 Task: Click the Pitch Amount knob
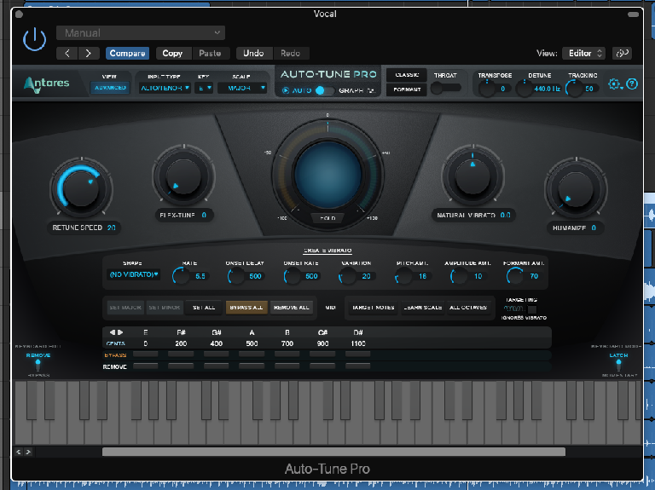click(x=403, y=276)
